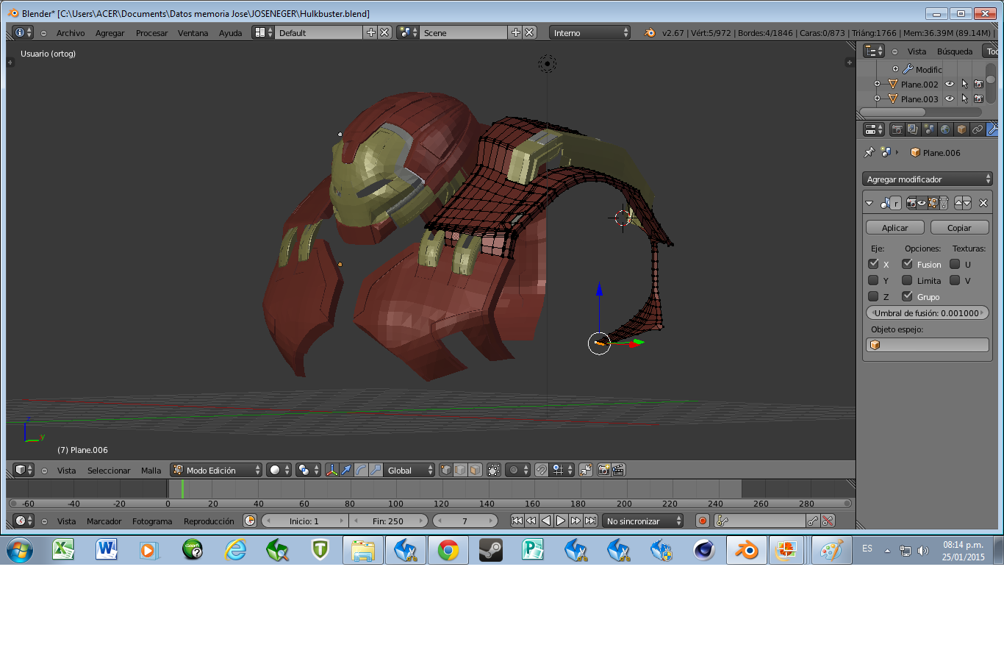Open the Agregar modificador dropdown

(x=928, y=179)
